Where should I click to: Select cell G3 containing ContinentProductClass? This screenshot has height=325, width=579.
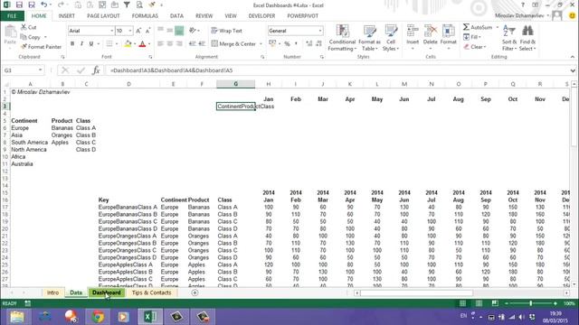tap(235, 107)
